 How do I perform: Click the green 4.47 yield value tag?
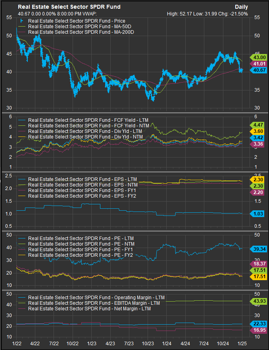pyautogui.click(x=258, y=124)
